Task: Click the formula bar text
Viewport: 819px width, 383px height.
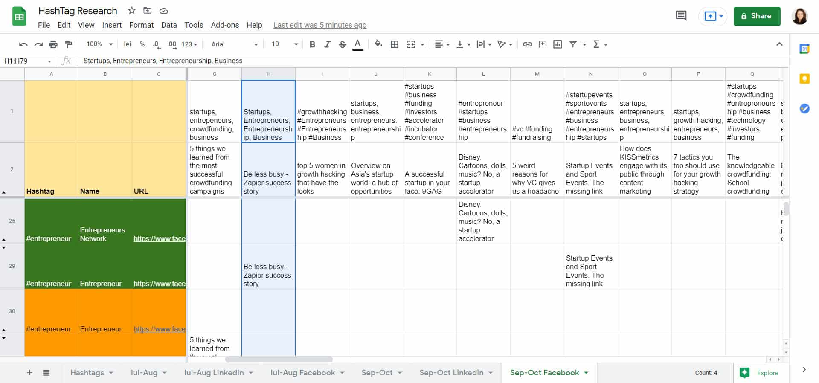Action: [x=163, y=61]
